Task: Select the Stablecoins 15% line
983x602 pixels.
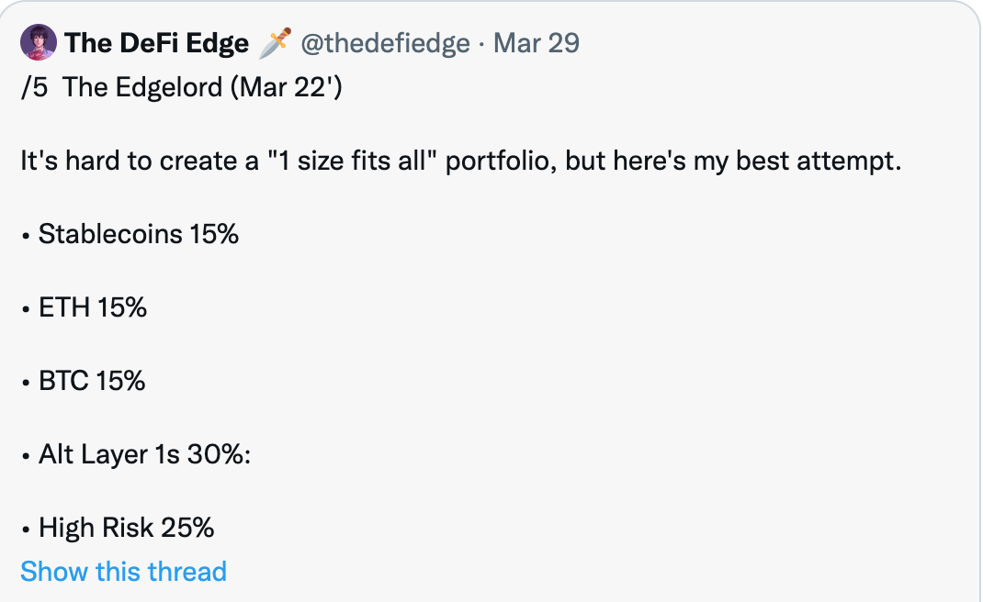Action: (x=130, y=234)
